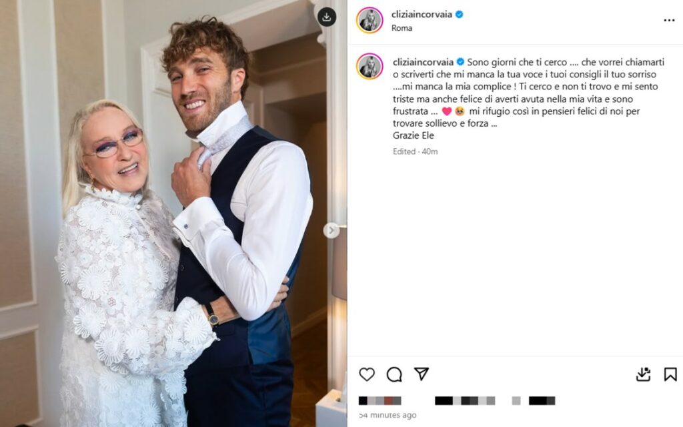Click the verified badge in header
683x427 pixels.
tap(459, 15)
